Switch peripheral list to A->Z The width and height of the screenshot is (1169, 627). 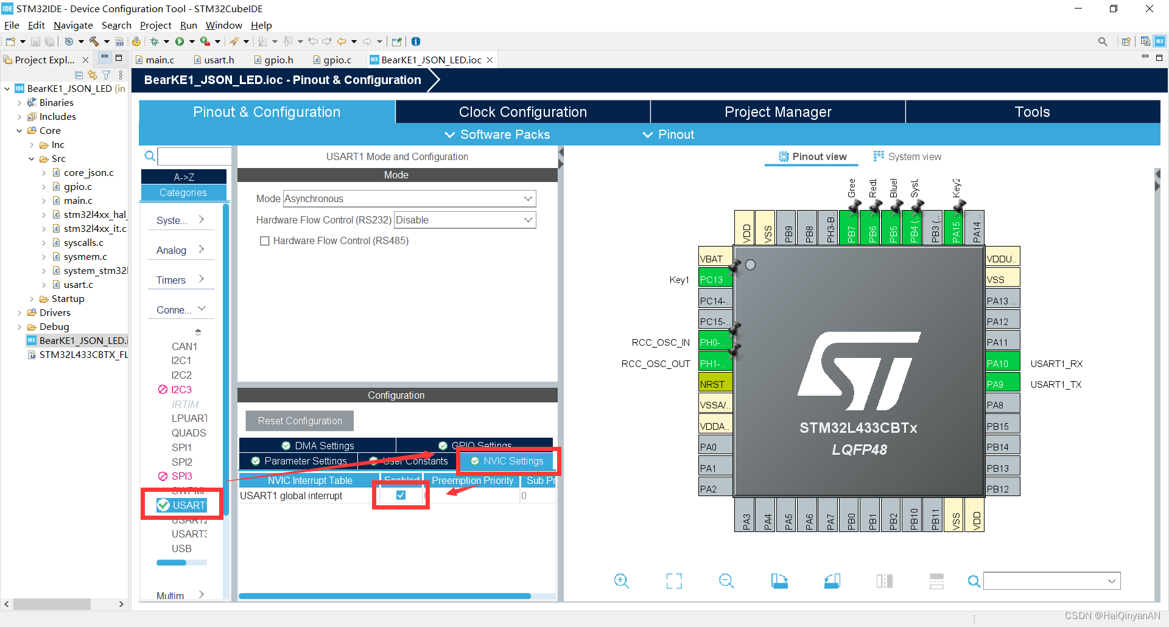coord(184,177)
